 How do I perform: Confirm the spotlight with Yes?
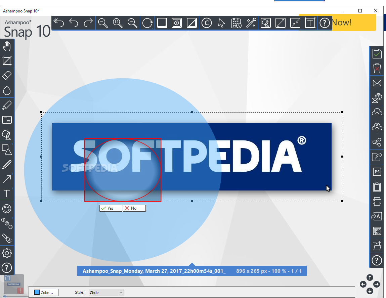(x=111, y=208)
